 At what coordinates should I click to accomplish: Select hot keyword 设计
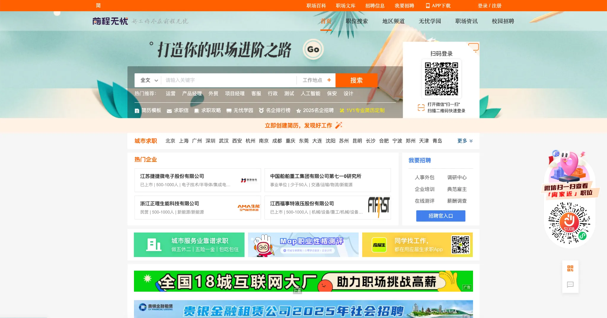coord(348,93)
